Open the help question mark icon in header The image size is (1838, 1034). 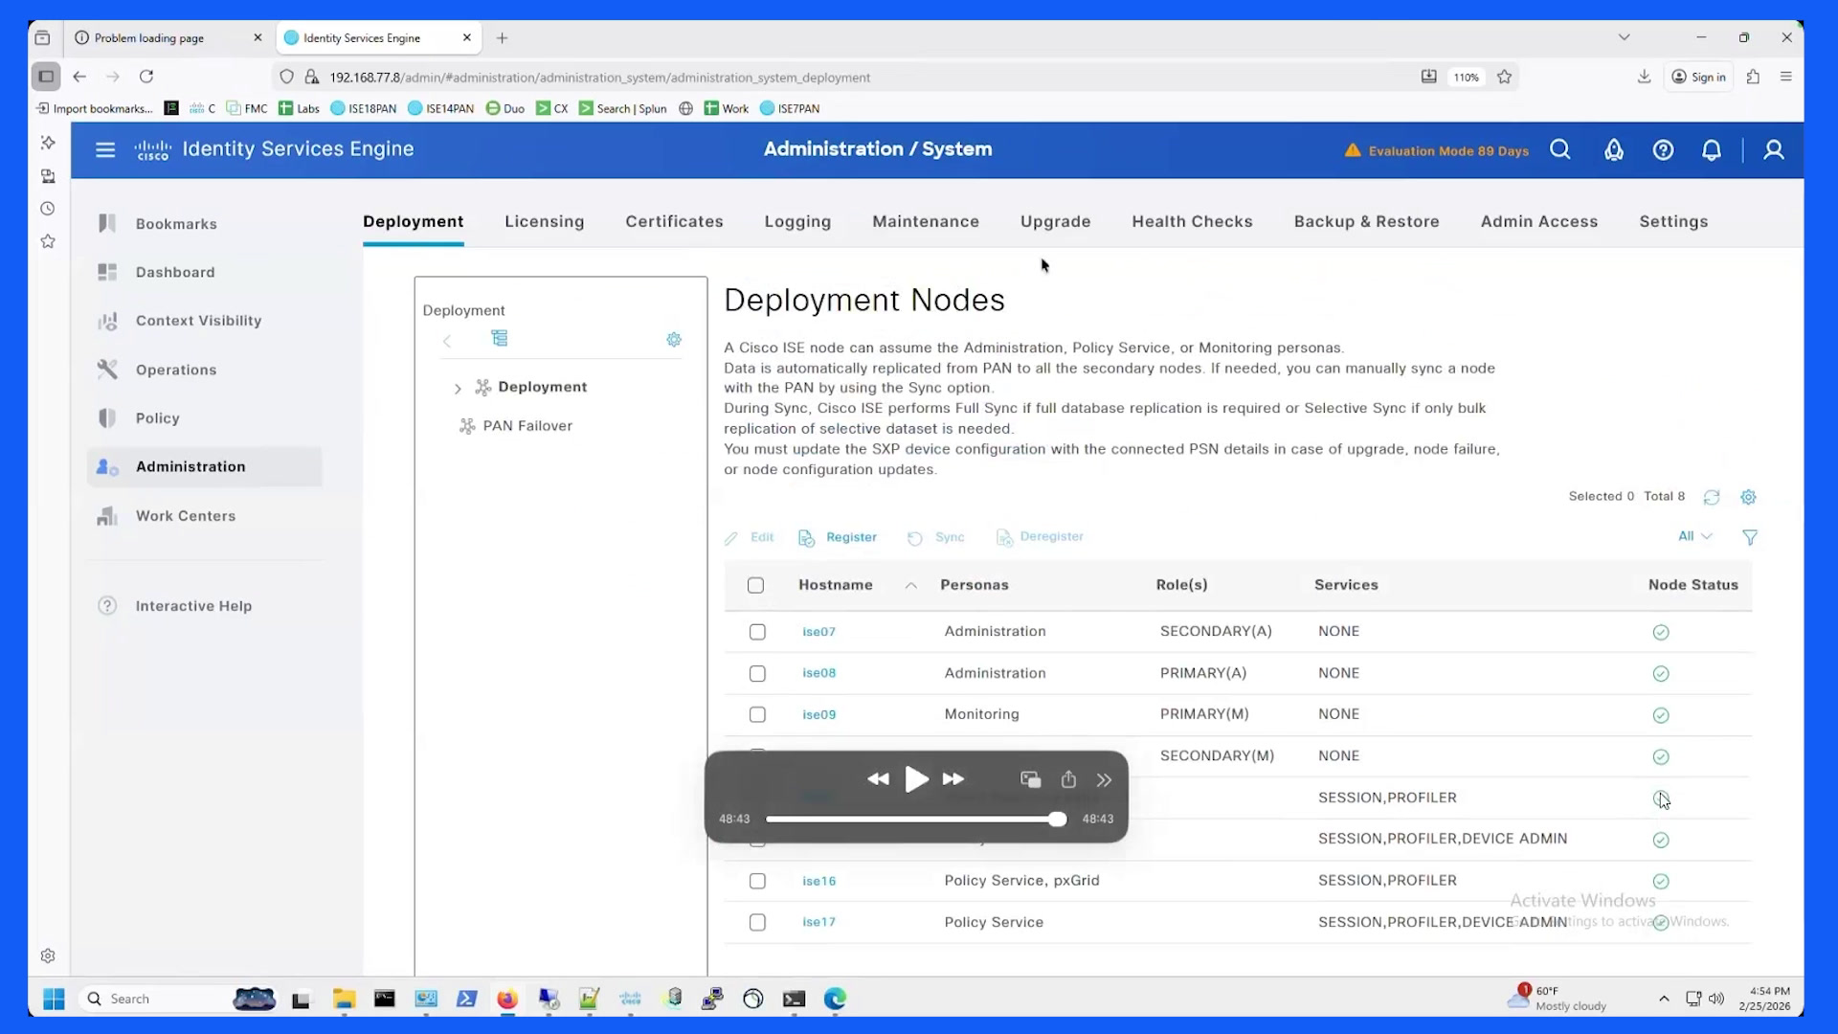pyautogui.click(x=1663, y=150)
